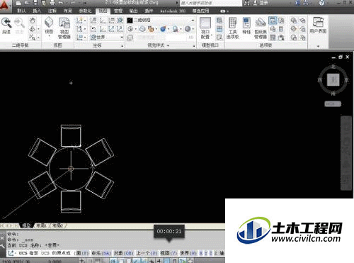The image size is (354, 263).
Task: Open the AutoCAD application menu button
Action: [4, 5]
